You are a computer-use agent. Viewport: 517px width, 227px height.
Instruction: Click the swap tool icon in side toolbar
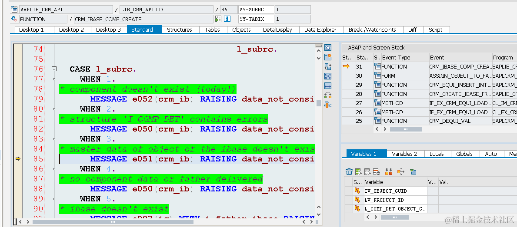(x=328, y=66)
